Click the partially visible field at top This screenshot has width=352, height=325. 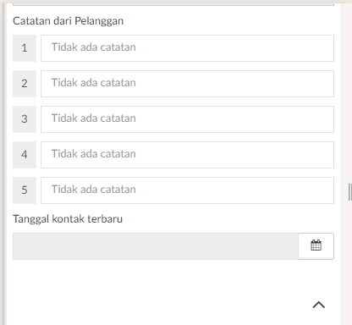click(x=173, y=4)
